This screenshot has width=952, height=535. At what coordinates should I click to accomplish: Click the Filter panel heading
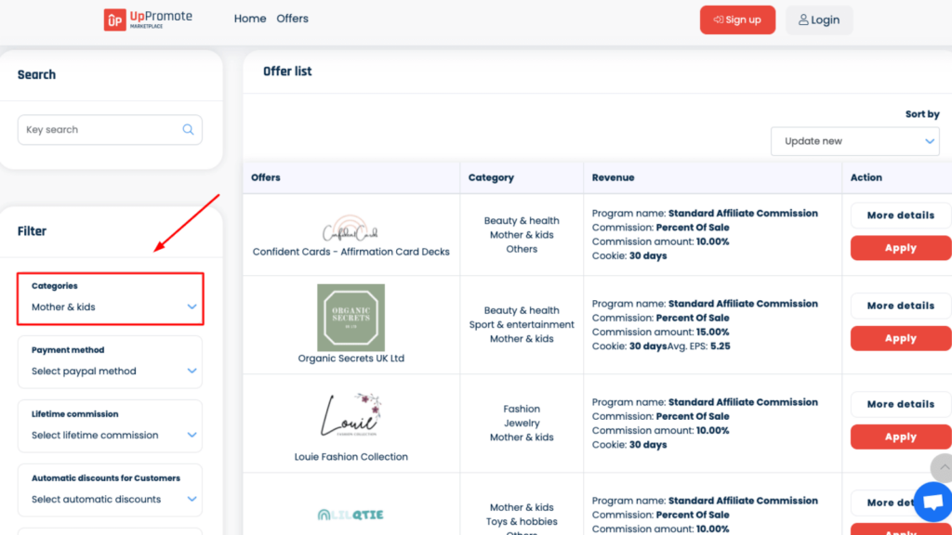[x=32, y=231]
